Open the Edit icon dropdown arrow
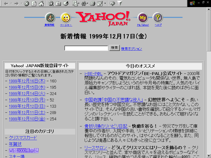The height and width of the screenshot is (158, 211). pos(105,3)
